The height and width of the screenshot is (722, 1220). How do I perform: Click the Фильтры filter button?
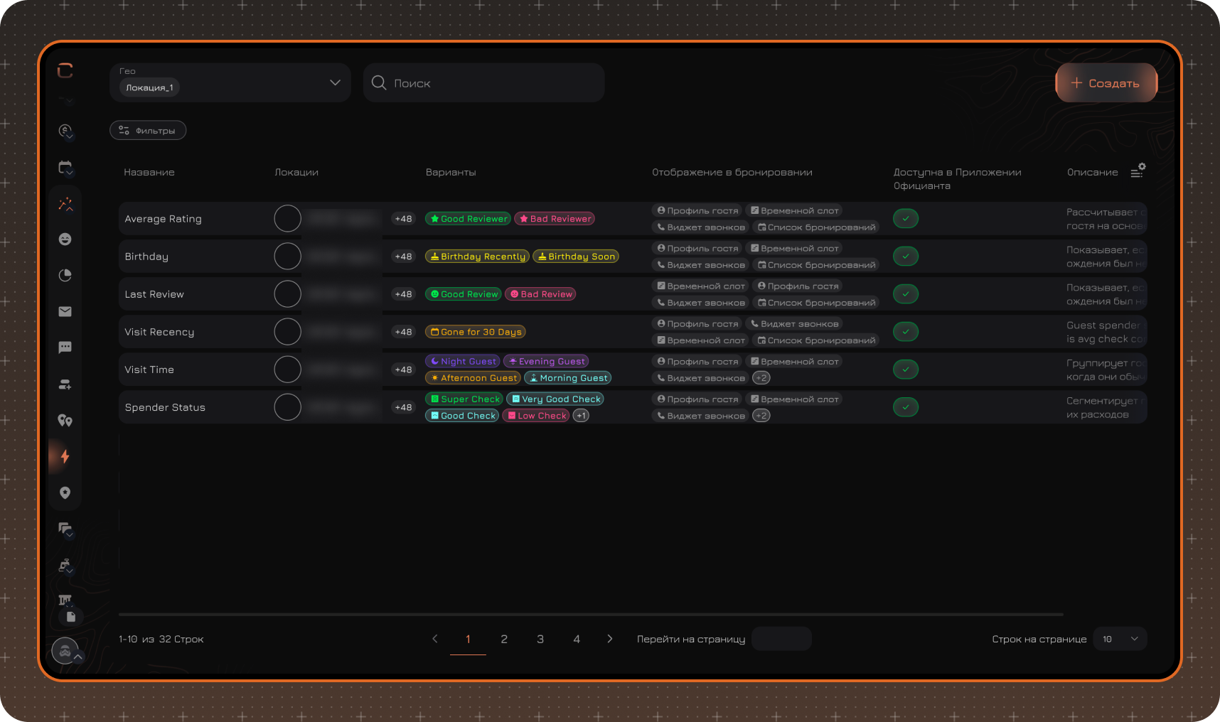point(148,130)
